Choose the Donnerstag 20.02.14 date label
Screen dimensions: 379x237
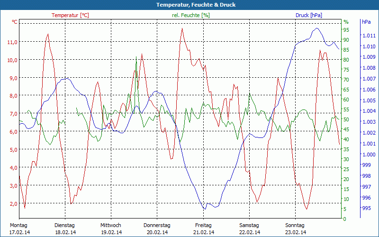click(157, 228)
